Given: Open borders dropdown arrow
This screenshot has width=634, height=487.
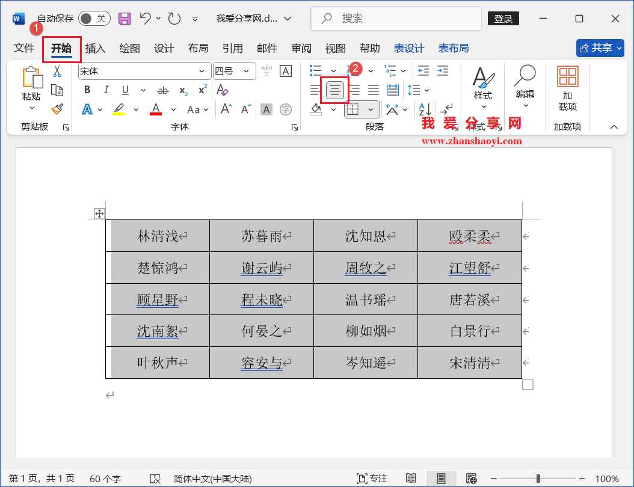Looking at the screenshot, I should pos(371,109).
